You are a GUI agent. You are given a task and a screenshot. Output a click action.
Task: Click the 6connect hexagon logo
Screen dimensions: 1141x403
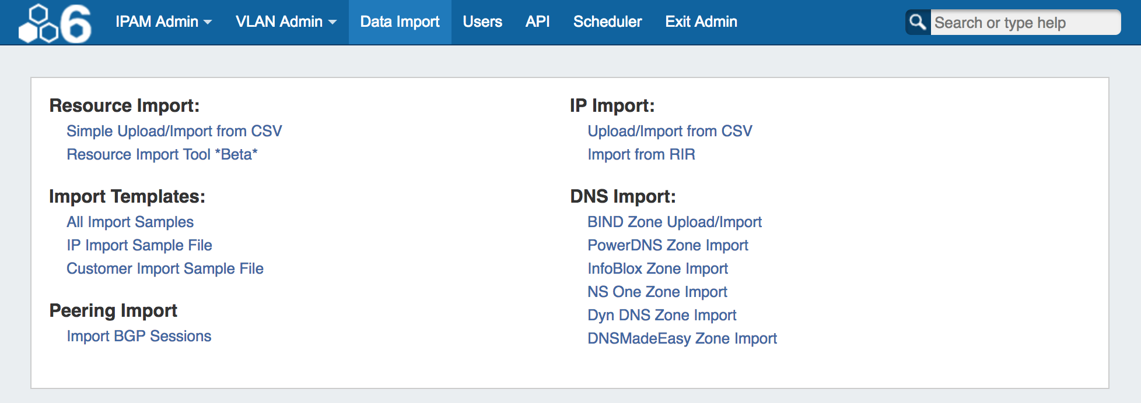55,23
